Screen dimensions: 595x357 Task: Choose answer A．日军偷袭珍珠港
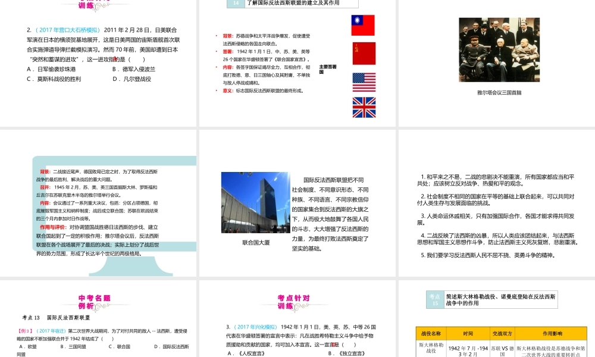point(51,69)
